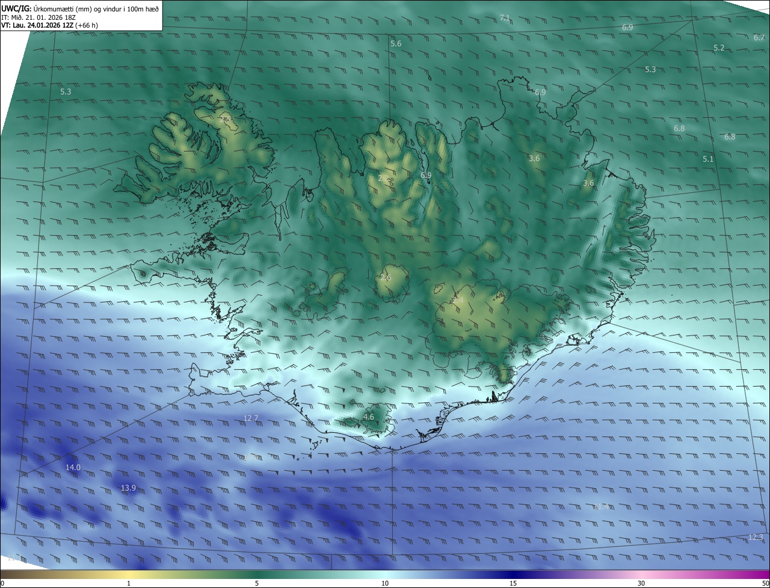The height and width of the screenshot is (588, 770).
Task: Click the value label 13.9 on the map
Action: [128, 488]
